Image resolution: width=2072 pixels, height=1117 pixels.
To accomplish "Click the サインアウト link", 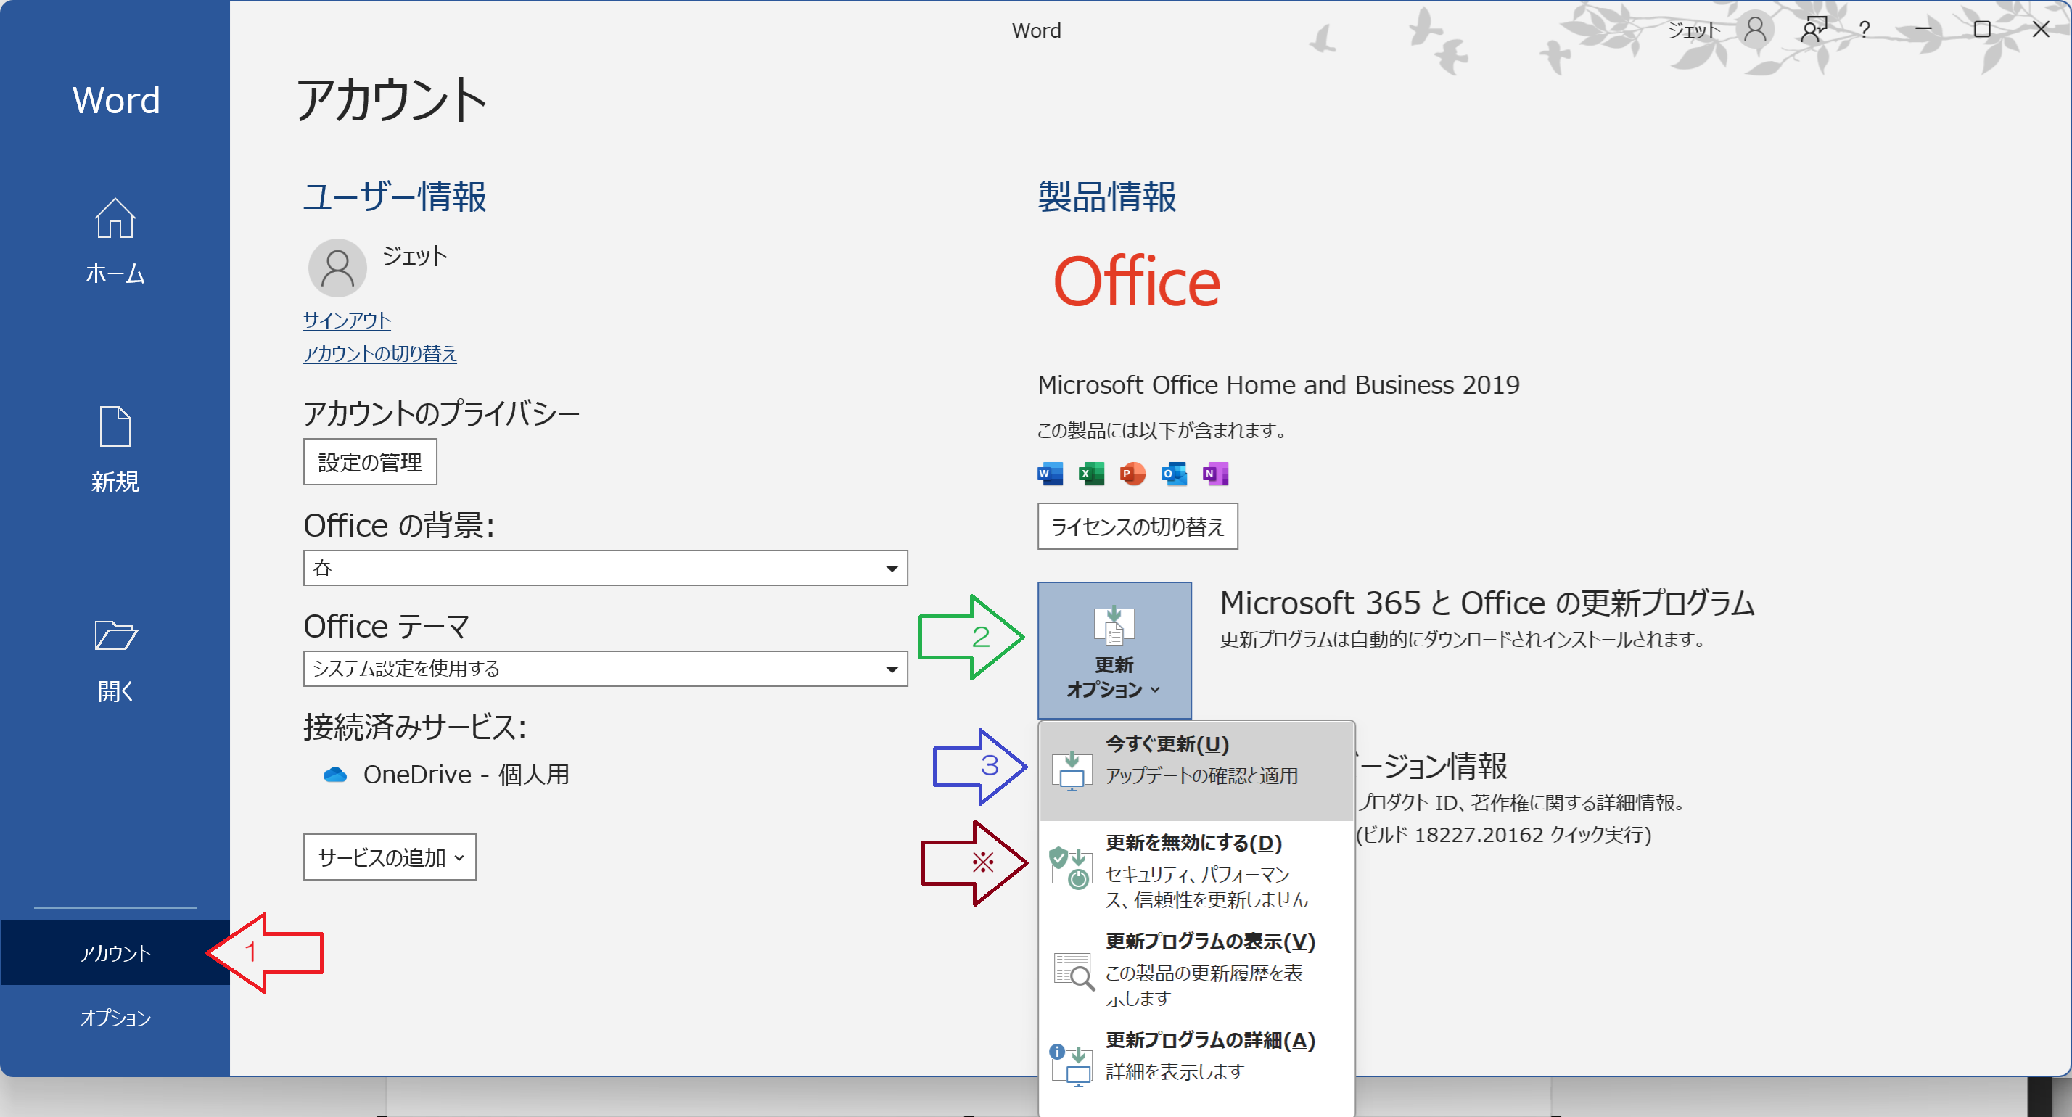I will click(347, 320).
